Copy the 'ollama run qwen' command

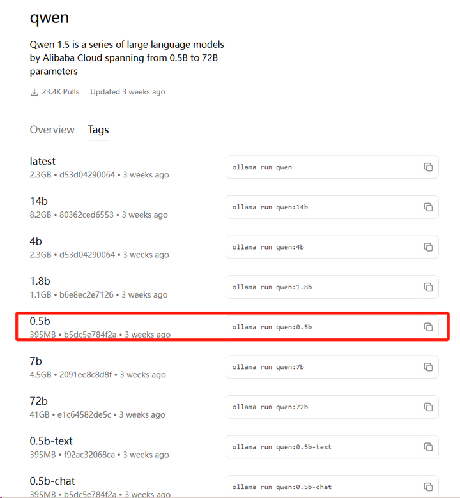click(428, 167)
